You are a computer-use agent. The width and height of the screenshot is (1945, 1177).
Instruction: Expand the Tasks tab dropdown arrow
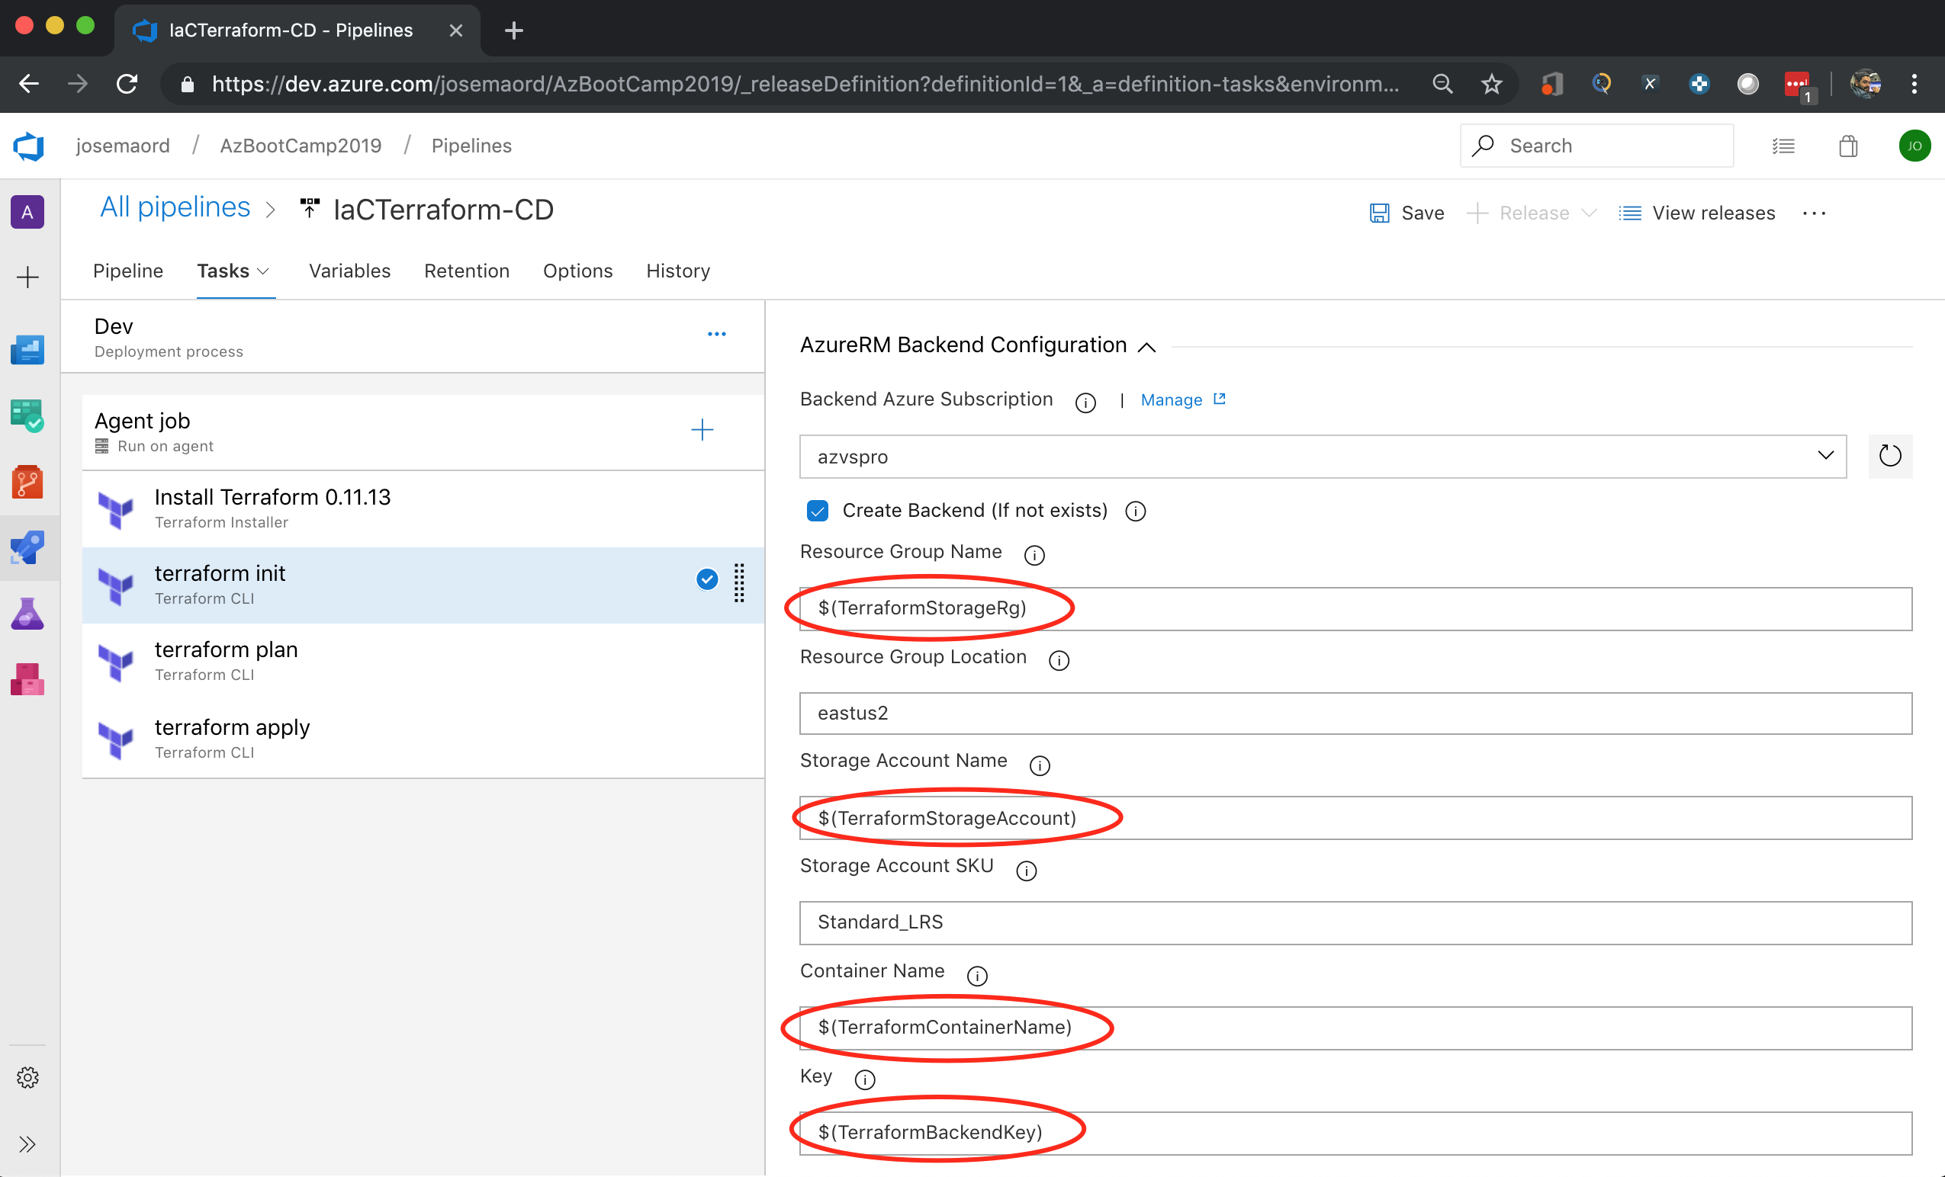[x=264, y=271]
